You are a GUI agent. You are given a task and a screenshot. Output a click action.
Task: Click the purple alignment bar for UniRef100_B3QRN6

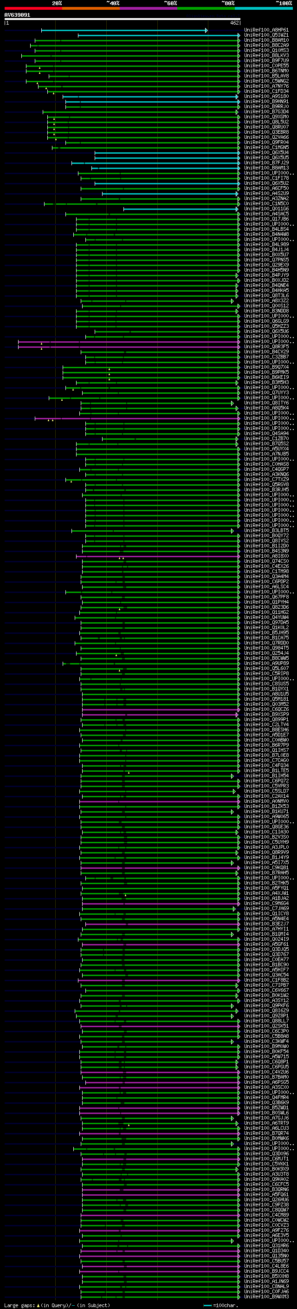pyautogui.click(x=161, y=1190)
